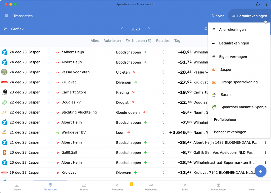
Task: Open the hamburger navigation menu
Action: click(x=6, y=16)
